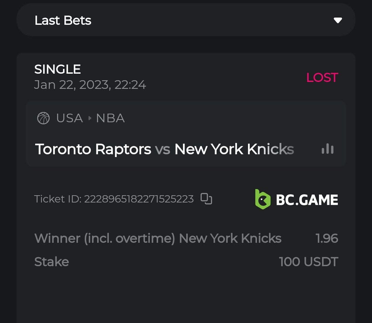Click the Jan 22, 2023 bet date
This screenshot has height=323, width=372.
[90, 85]
